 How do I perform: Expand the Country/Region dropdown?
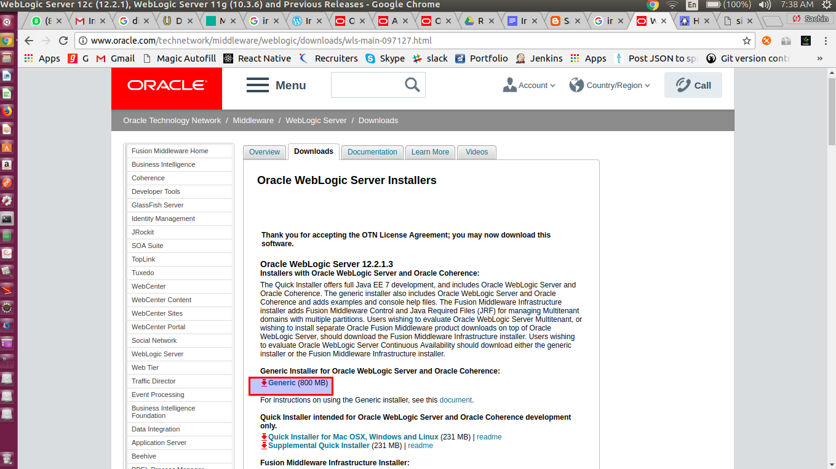(x=610, y=86)
